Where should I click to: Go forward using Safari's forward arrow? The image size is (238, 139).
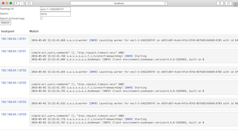(22, 3)
